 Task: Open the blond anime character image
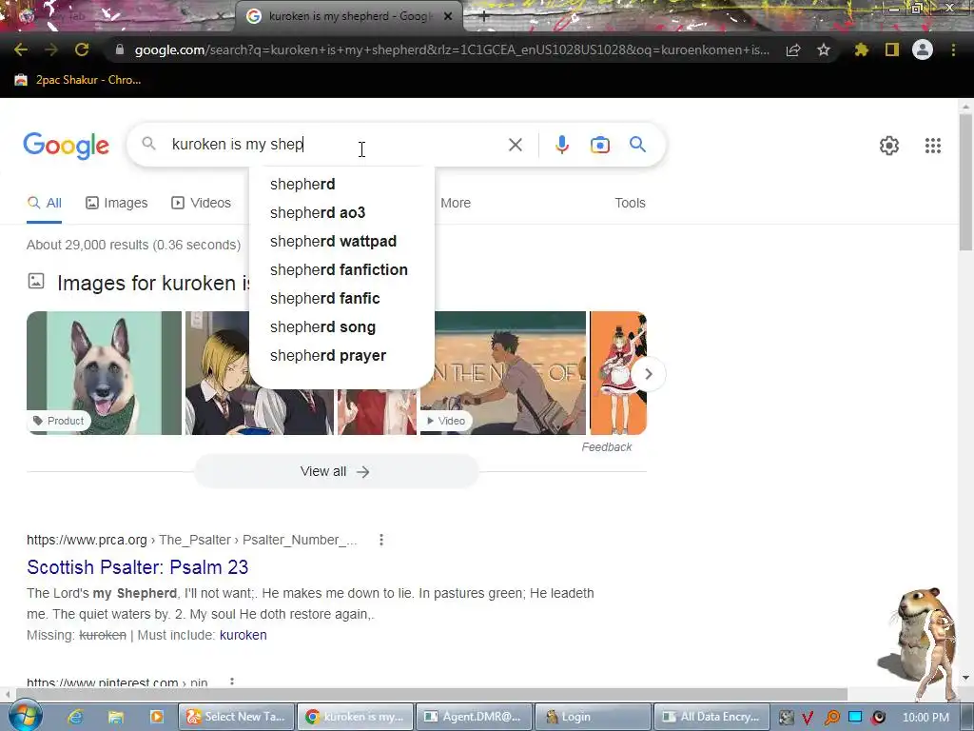218,373
